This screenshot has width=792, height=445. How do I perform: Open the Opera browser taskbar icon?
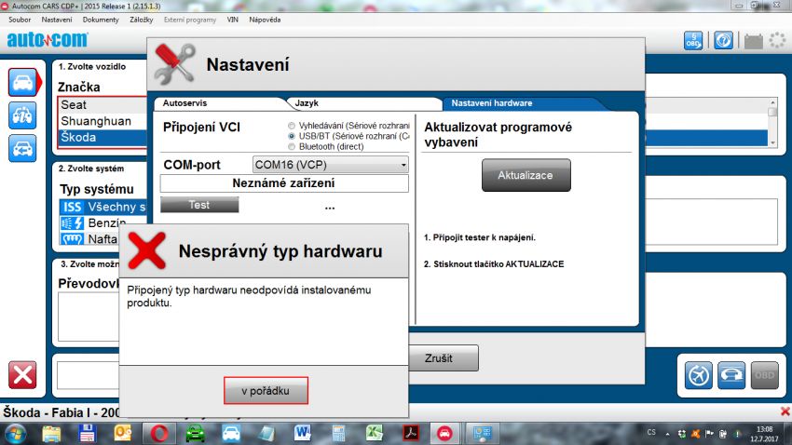click(x=159, y=434)
